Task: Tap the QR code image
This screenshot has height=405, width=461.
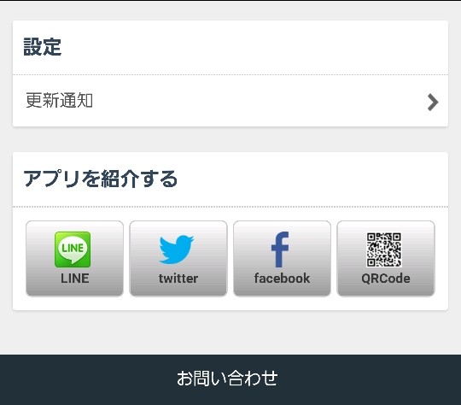Action: [x=383, y=249]
